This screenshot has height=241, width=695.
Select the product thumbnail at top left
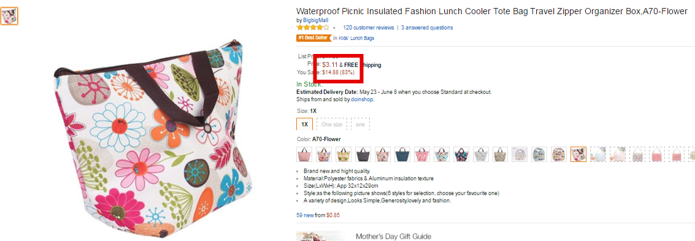[9, 16]
